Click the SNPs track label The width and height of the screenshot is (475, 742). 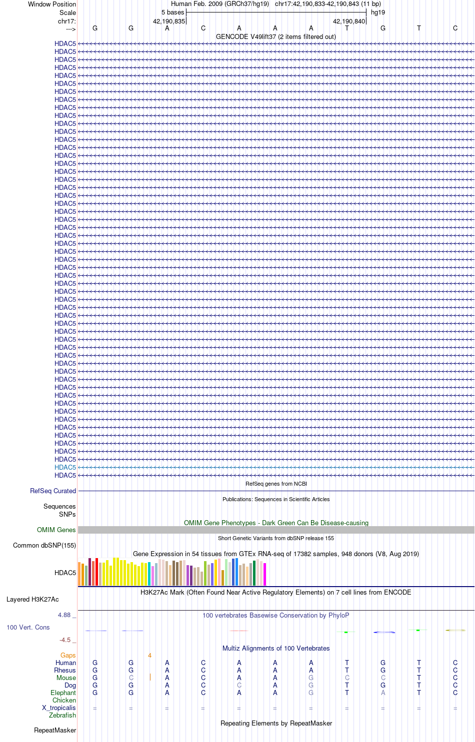click(67, 515)
